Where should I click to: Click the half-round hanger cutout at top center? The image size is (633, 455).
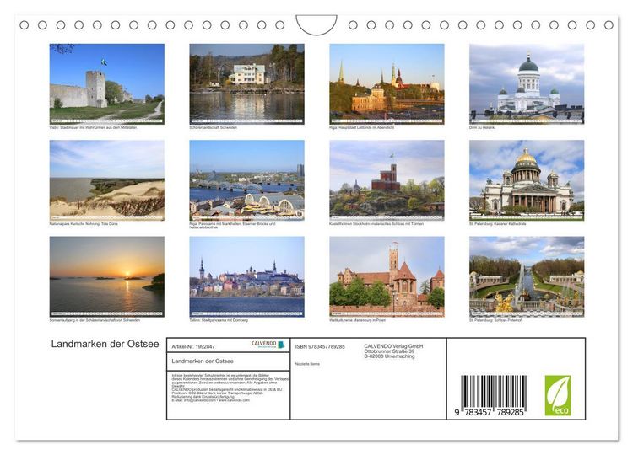[316, 24]
